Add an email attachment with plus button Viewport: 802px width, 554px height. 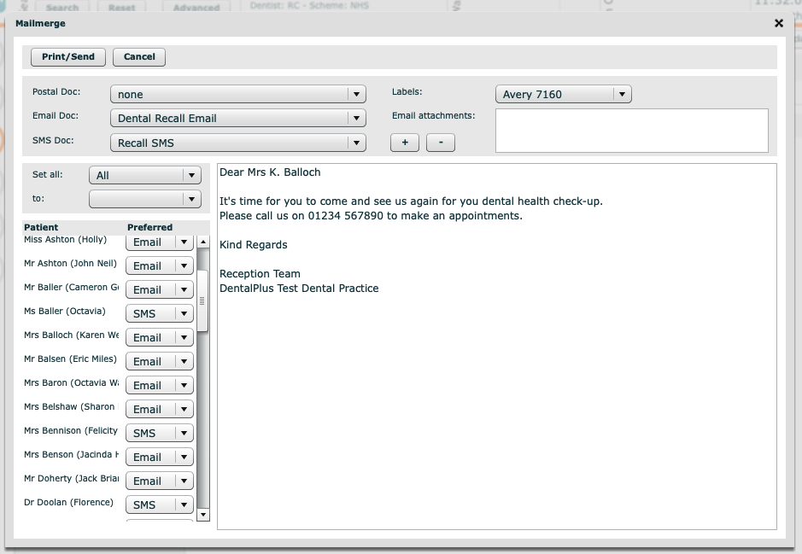(405, 143)
